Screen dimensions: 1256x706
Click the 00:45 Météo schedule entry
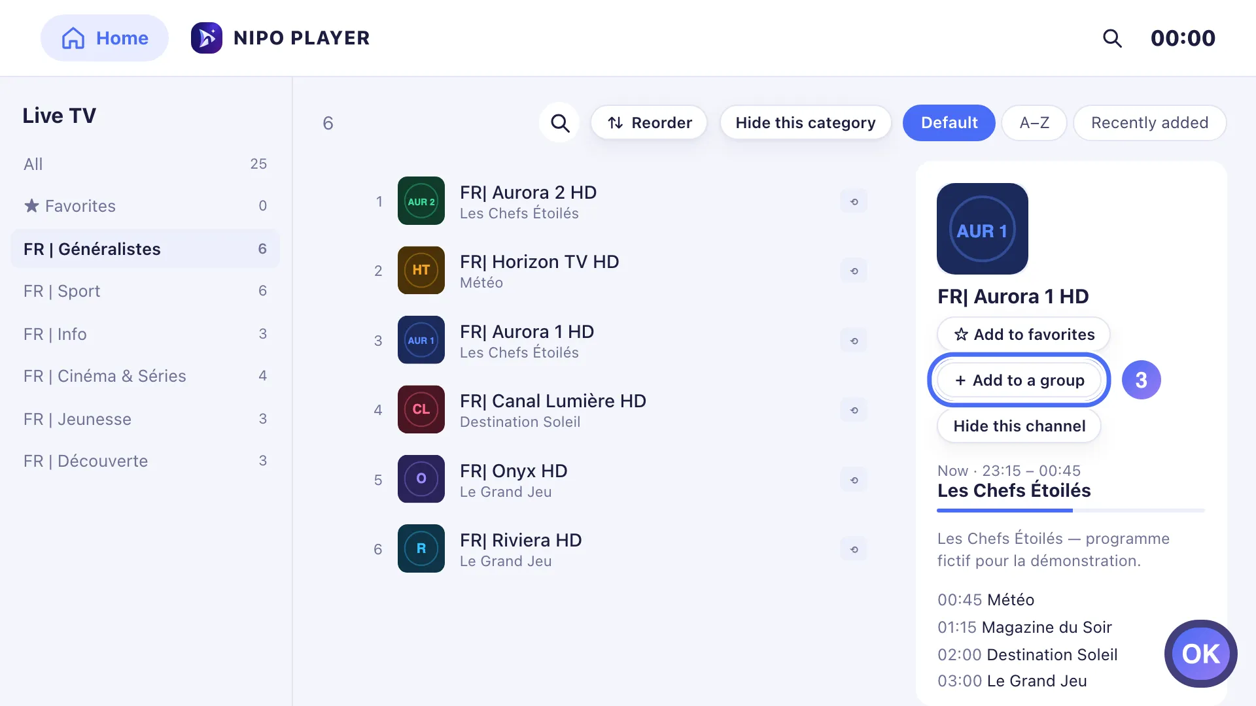coord(986,599)
